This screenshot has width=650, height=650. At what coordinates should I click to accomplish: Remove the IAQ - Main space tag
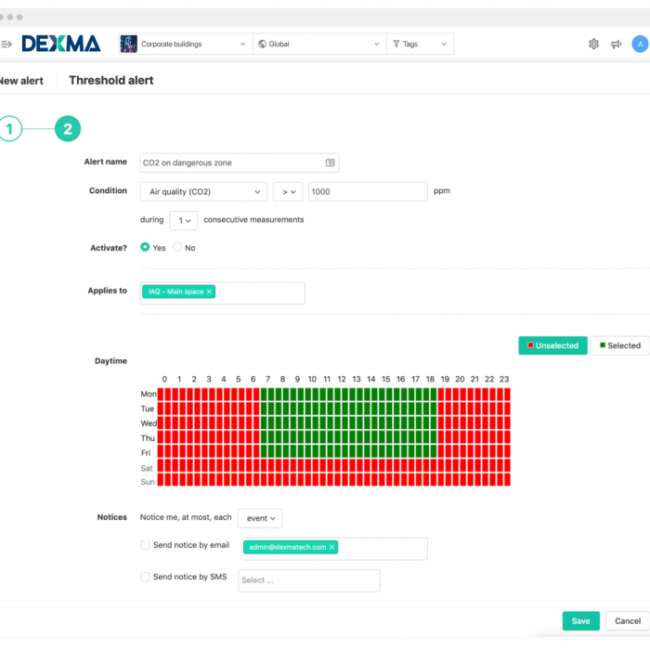209,292
